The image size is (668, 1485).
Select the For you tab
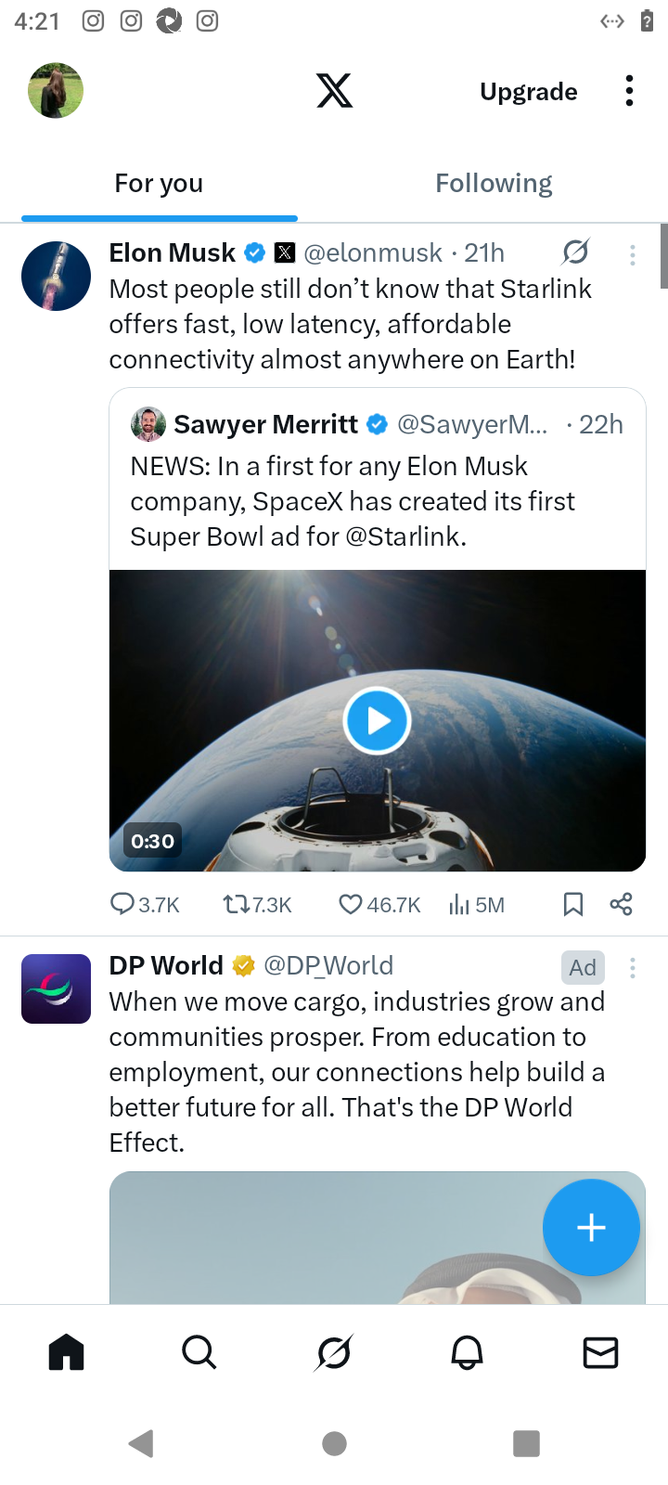click(159, 184)
